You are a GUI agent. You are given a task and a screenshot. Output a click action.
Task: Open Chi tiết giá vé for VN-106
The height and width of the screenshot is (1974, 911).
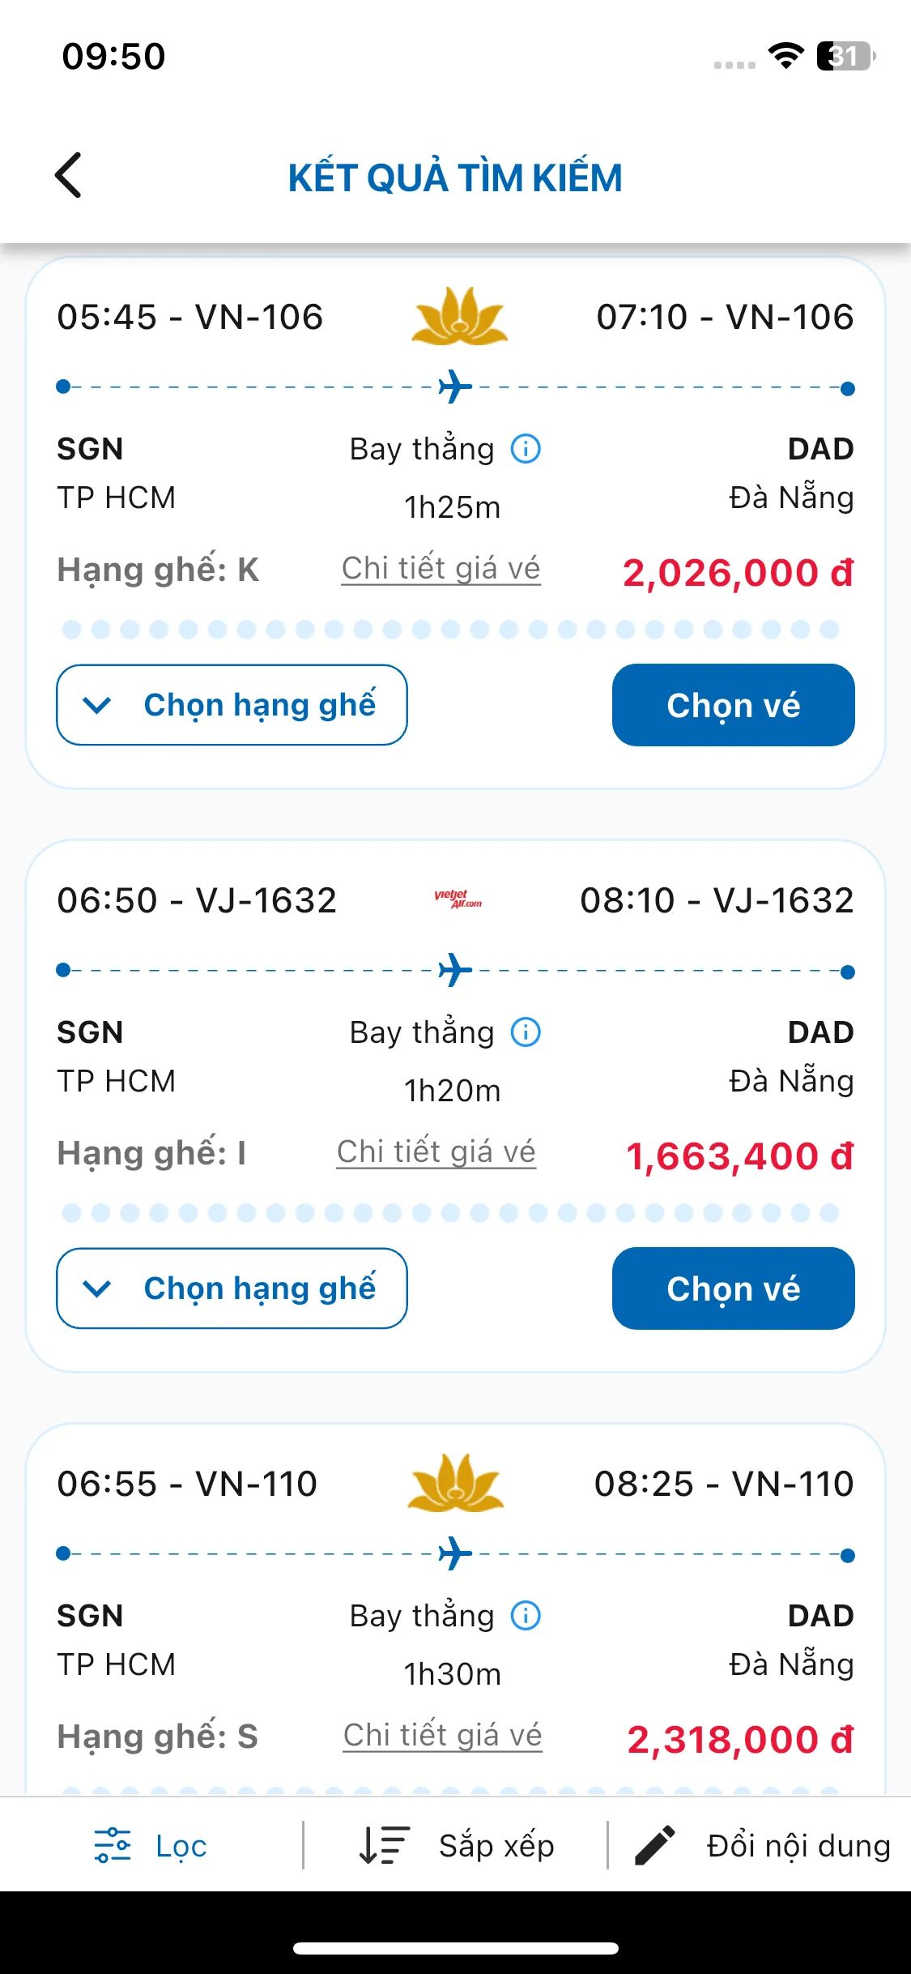tap(441, 568)
